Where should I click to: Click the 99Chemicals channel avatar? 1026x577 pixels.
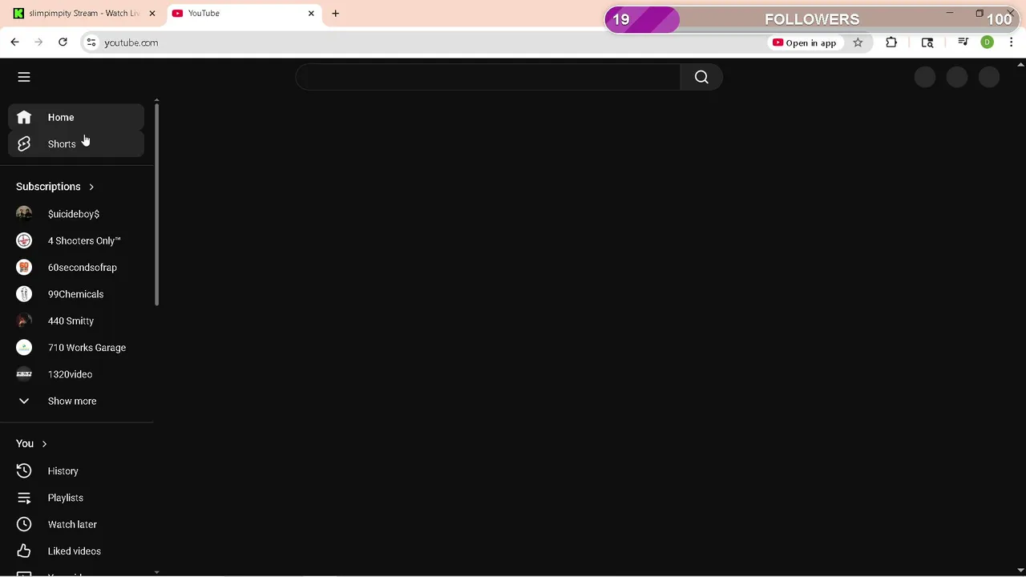(x=24, y=294)
